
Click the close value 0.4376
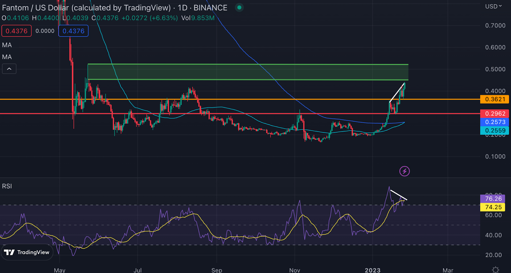point(107,18)
